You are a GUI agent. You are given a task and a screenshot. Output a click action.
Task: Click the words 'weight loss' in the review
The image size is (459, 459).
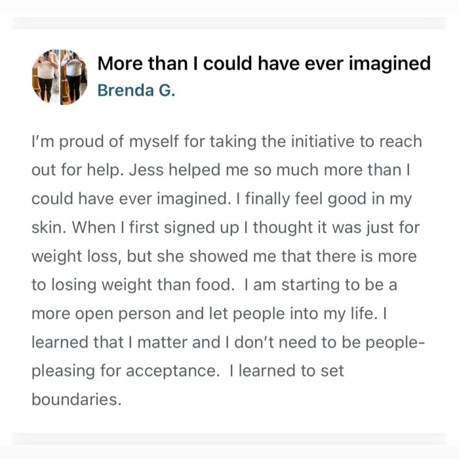coord(74,256)
